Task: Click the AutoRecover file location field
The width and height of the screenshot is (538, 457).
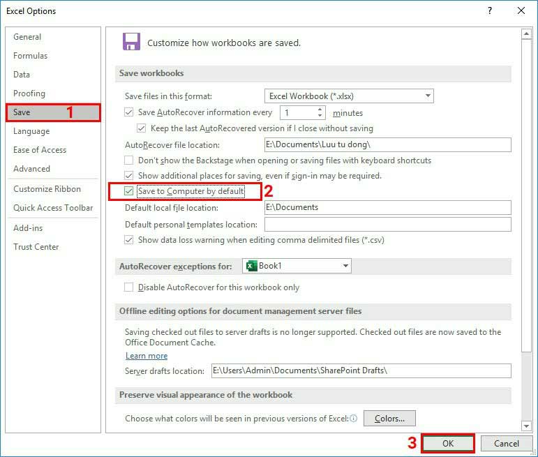Action: tap(388, 145)
